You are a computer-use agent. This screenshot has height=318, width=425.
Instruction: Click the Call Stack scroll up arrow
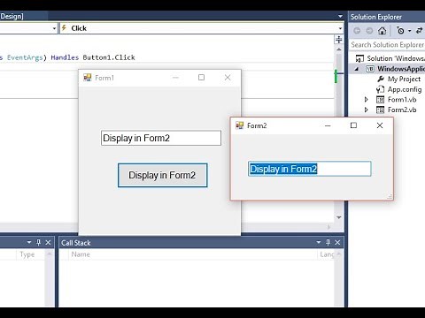coord(338,254)
